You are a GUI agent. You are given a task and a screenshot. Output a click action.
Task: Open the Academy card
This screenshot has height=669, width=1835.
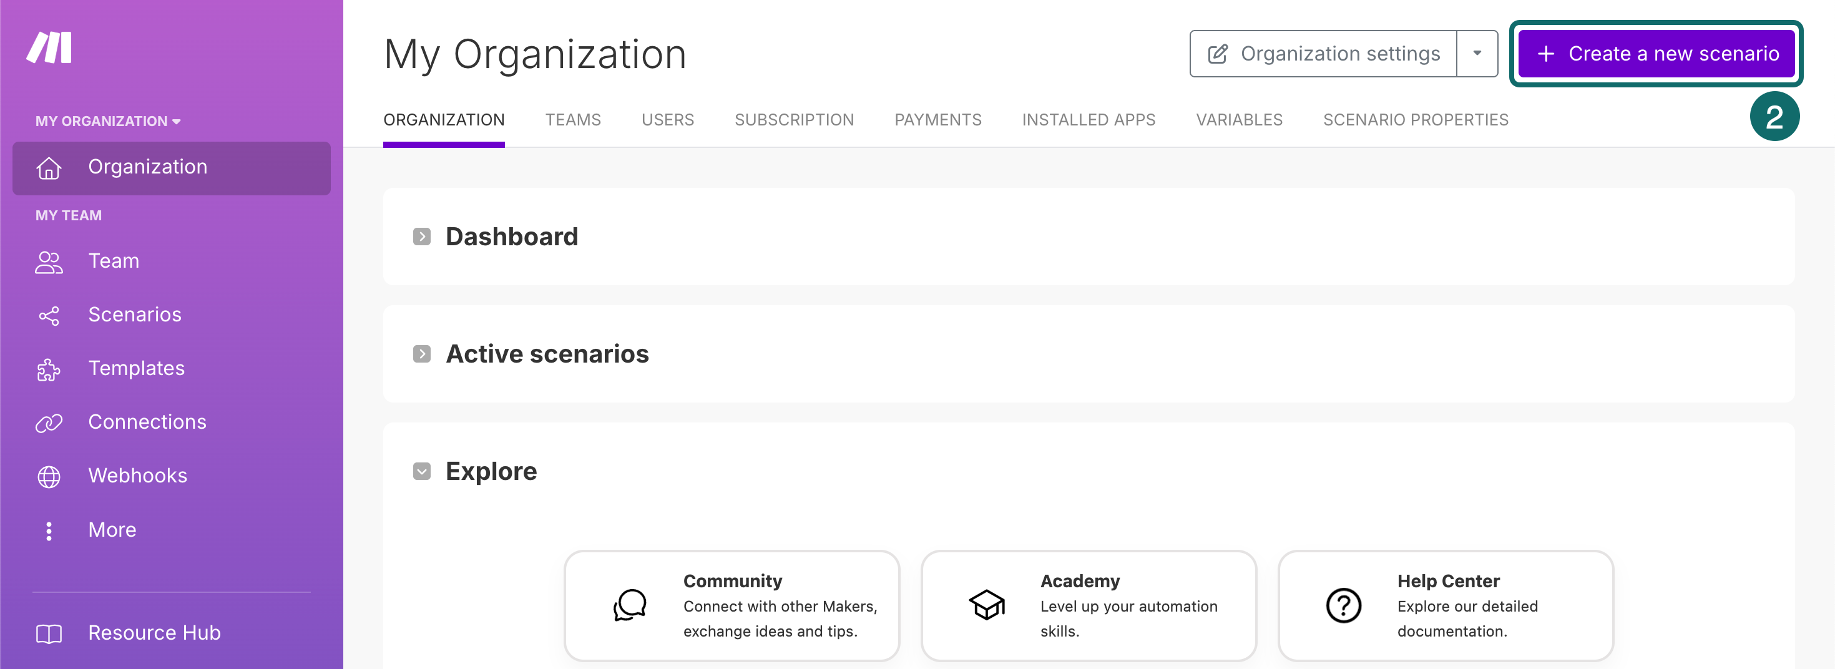pos(1088,605)
